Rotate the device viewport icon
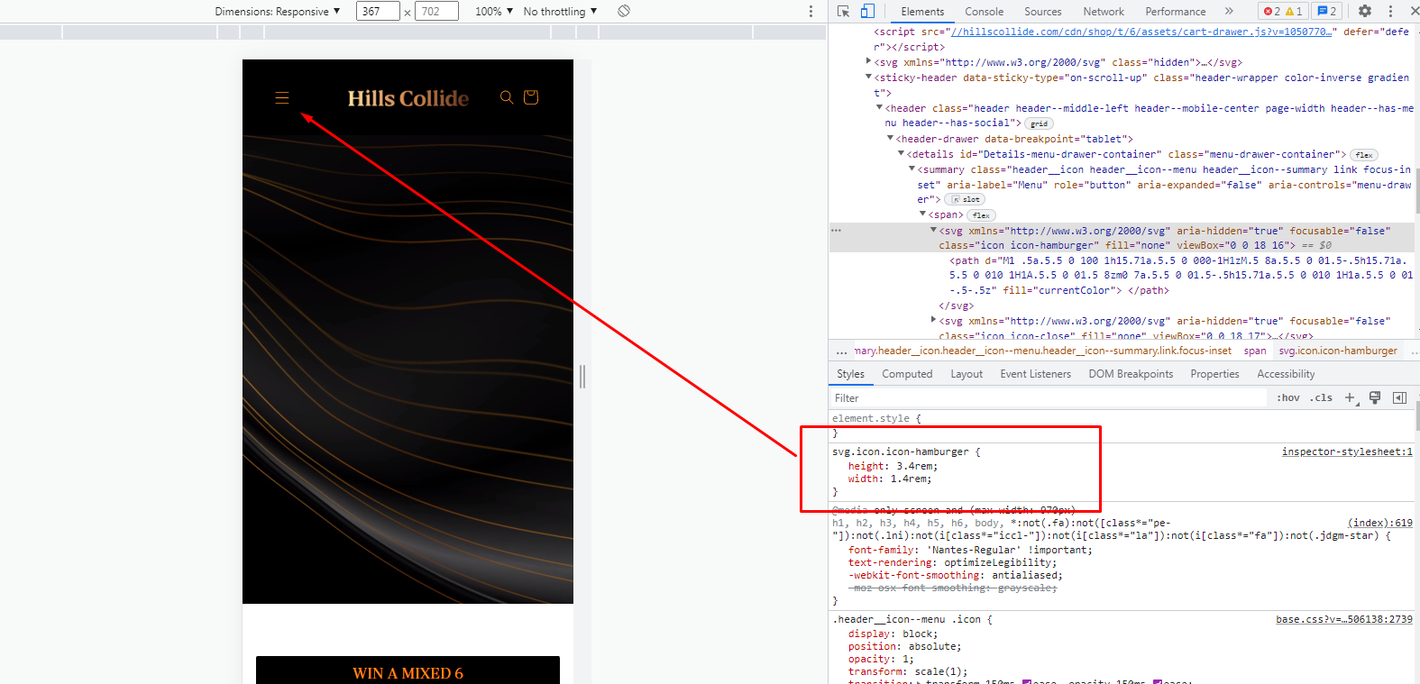The image size is (1420, 684). coord(624,11)
